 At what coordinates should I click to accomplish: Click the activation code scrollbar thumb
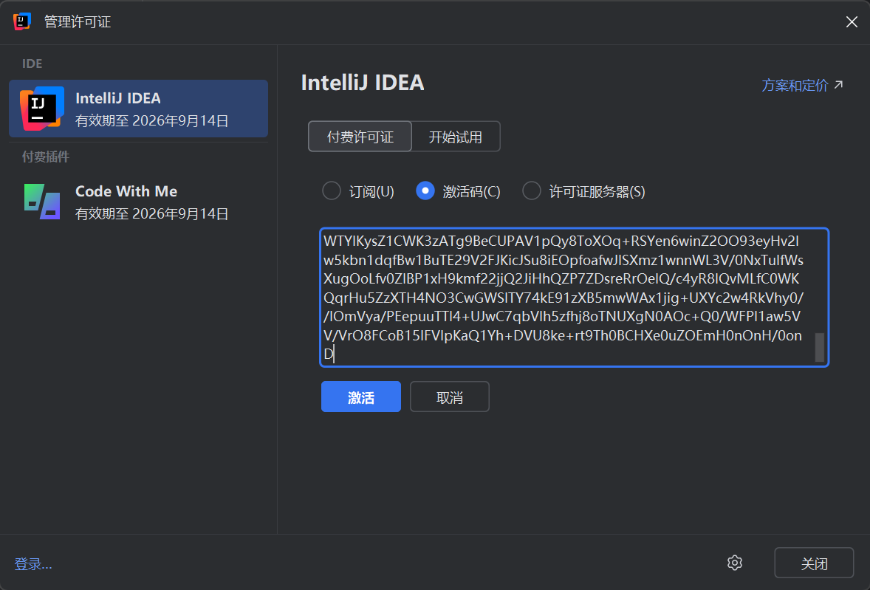pos(820,347)
